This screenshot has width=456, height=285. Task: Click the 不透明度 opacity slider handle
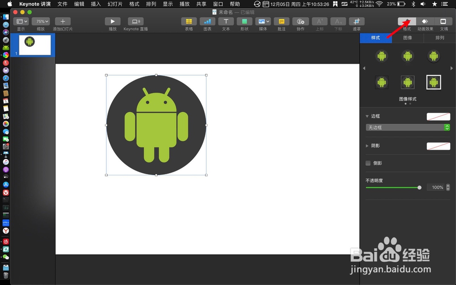pyautogui.click(x=420, y=187)
